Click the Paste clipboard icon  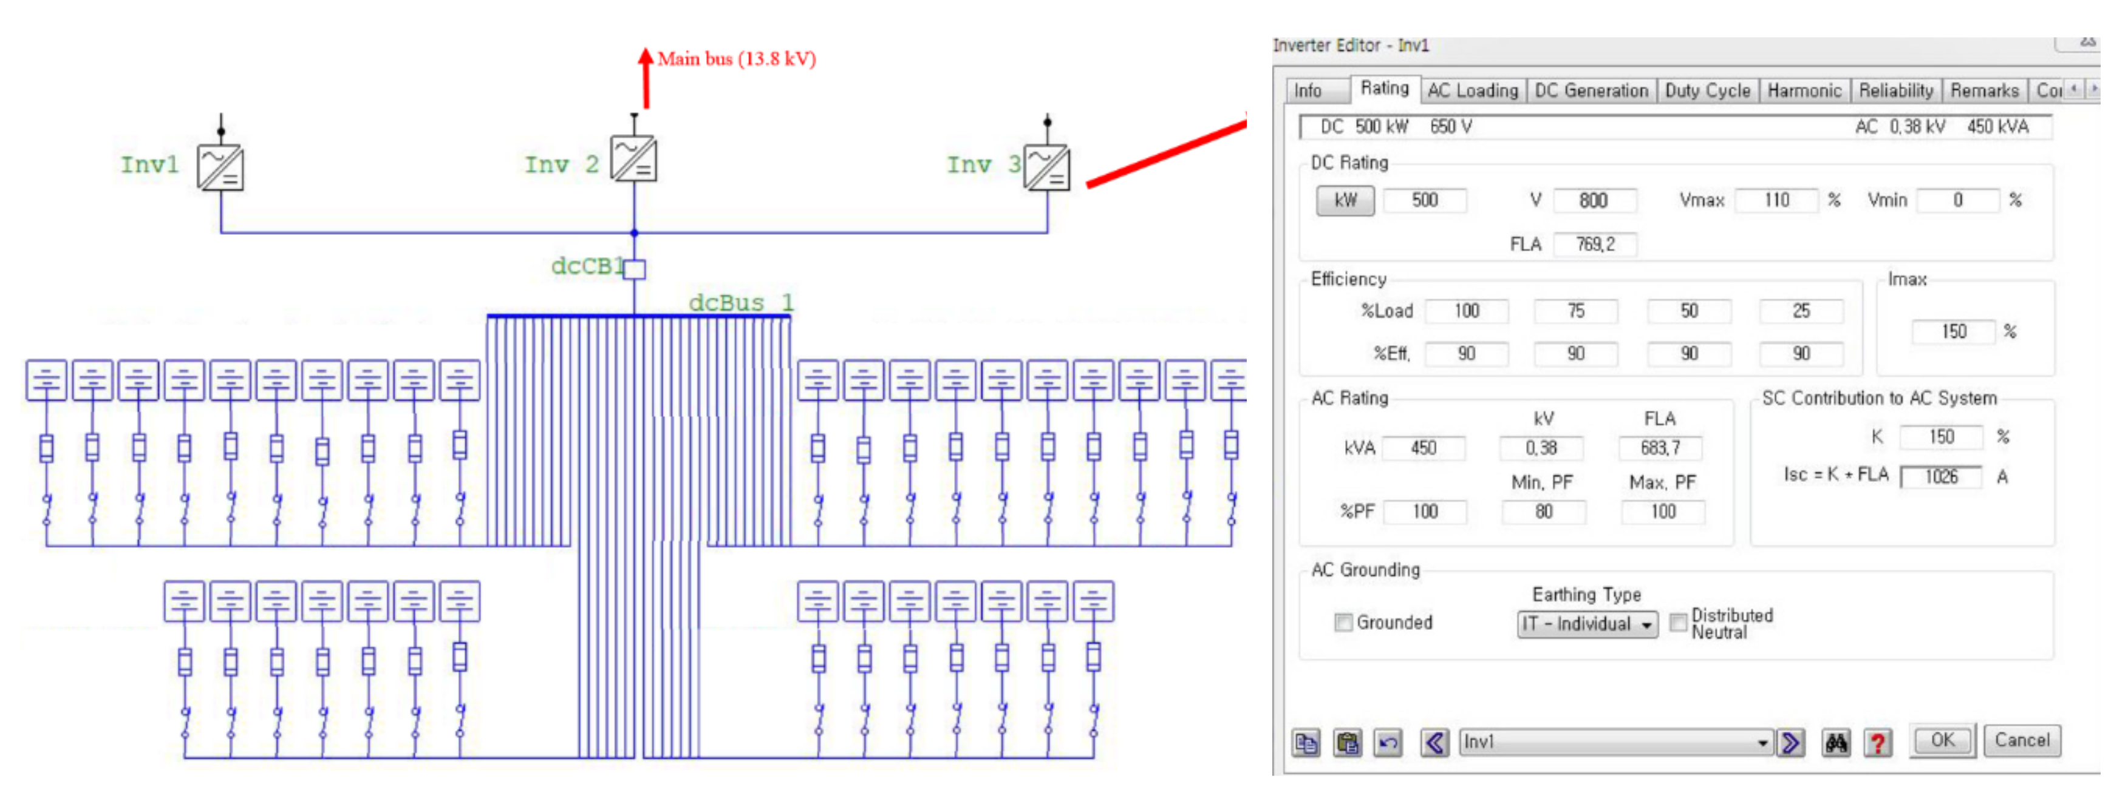coord(1348,743)
